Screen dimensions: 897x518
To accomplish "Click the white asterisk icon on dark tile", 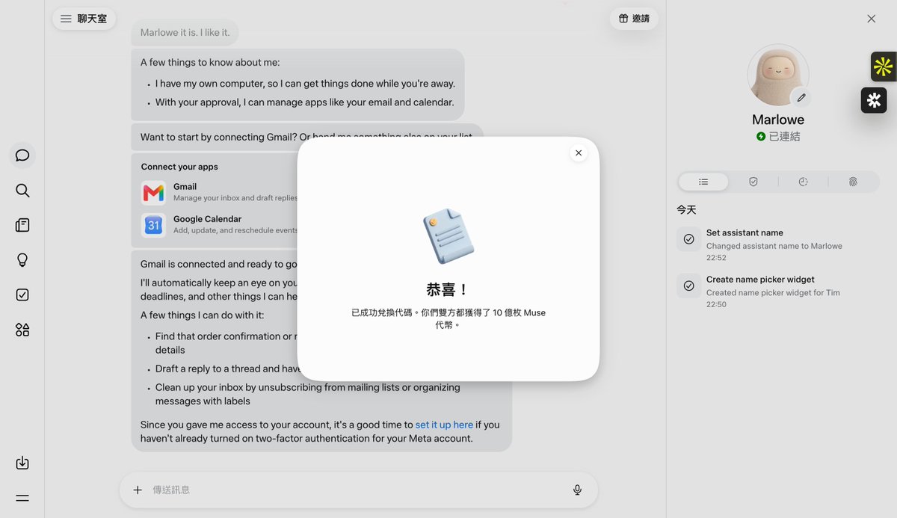I will click(x=874, y=100).
